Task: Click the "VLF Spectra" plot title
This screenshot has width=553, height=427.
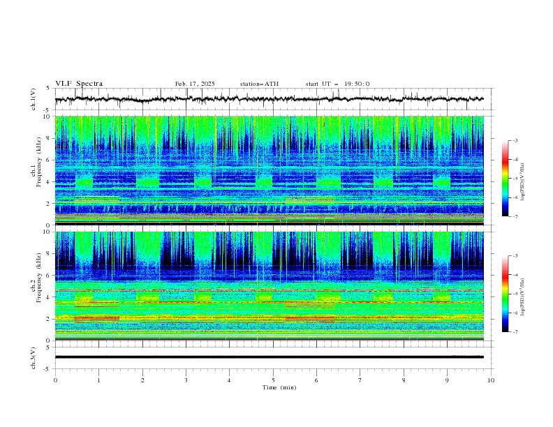Action: 79,84
